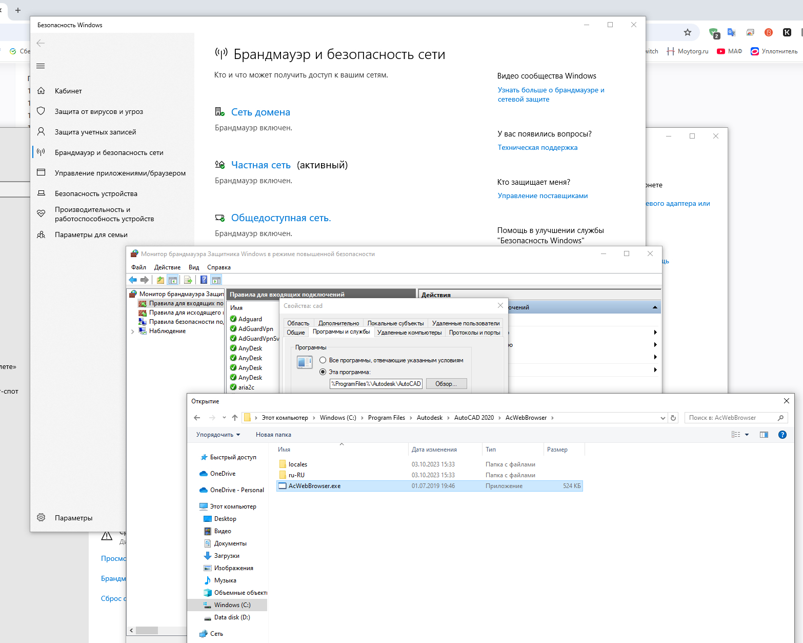
Task: Select 'Все программы' radio button
Action: point(323,360)
